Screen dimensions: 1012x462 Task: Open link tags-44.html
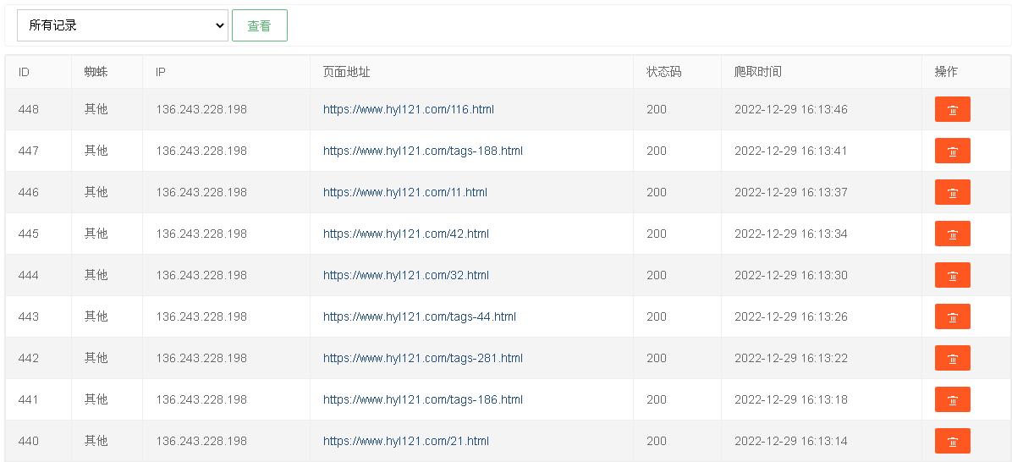pos(420,316)
